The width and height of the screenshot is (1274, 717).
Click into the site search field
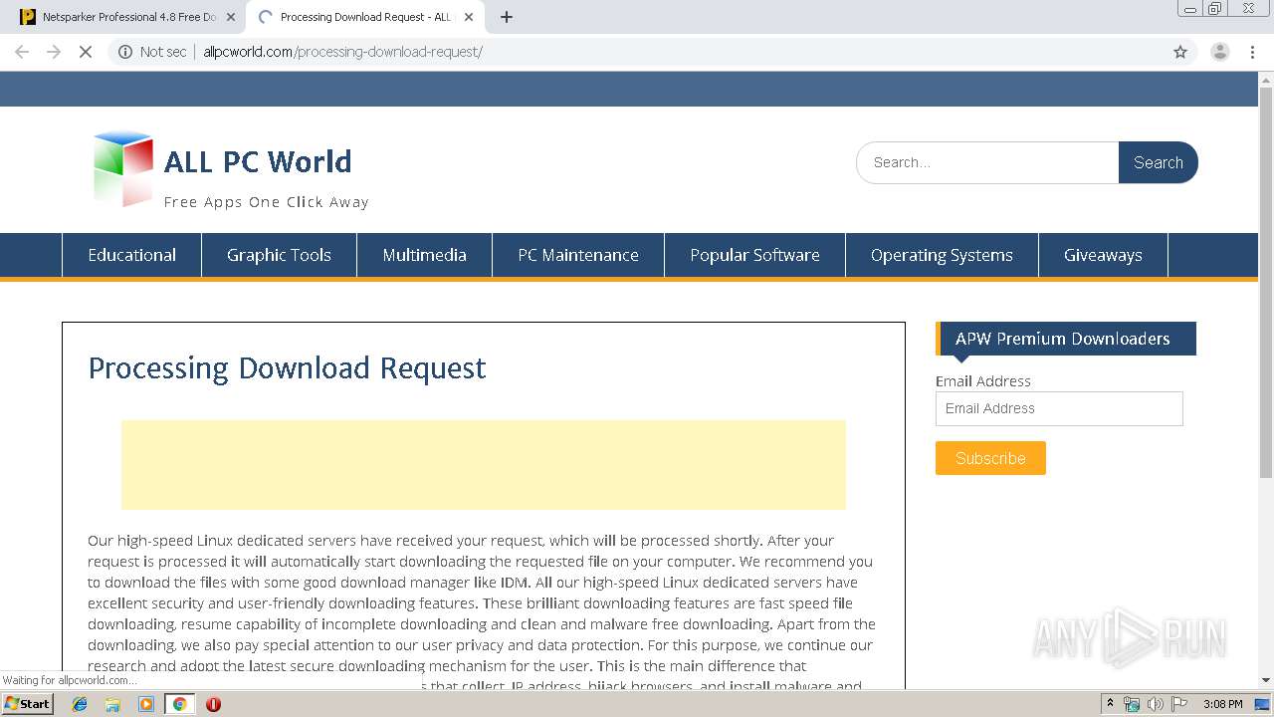(987, 162)
